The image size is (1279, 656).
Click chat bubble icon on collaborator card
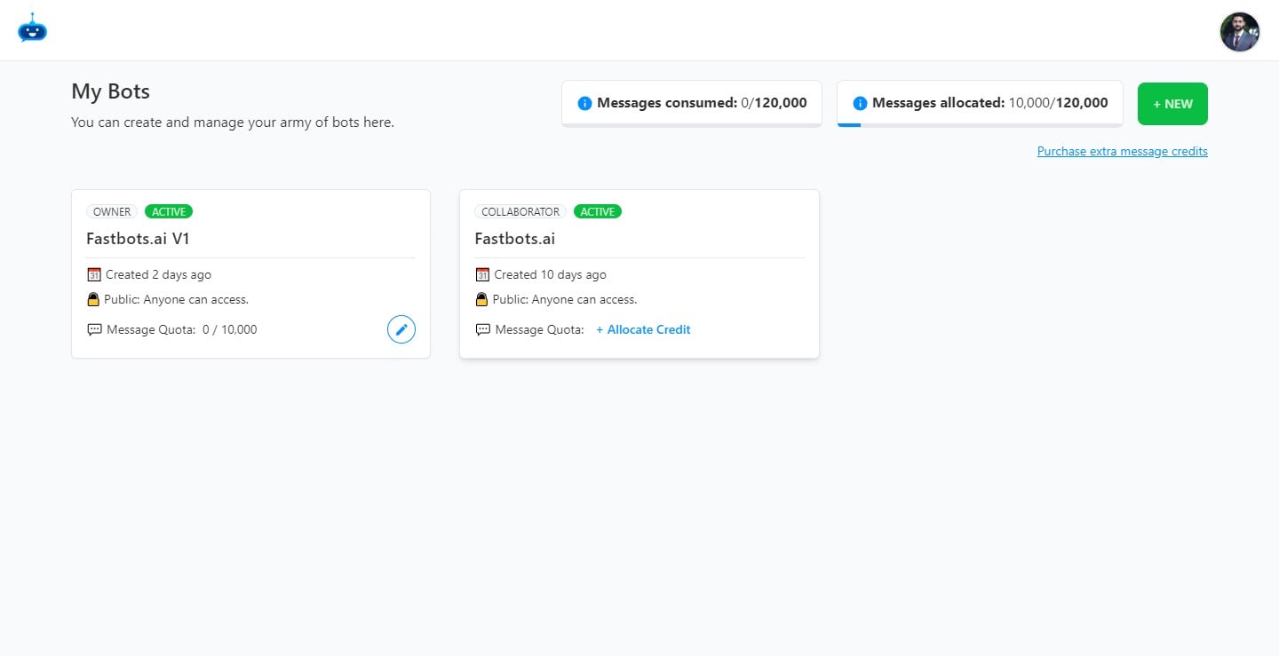[482, 329]
